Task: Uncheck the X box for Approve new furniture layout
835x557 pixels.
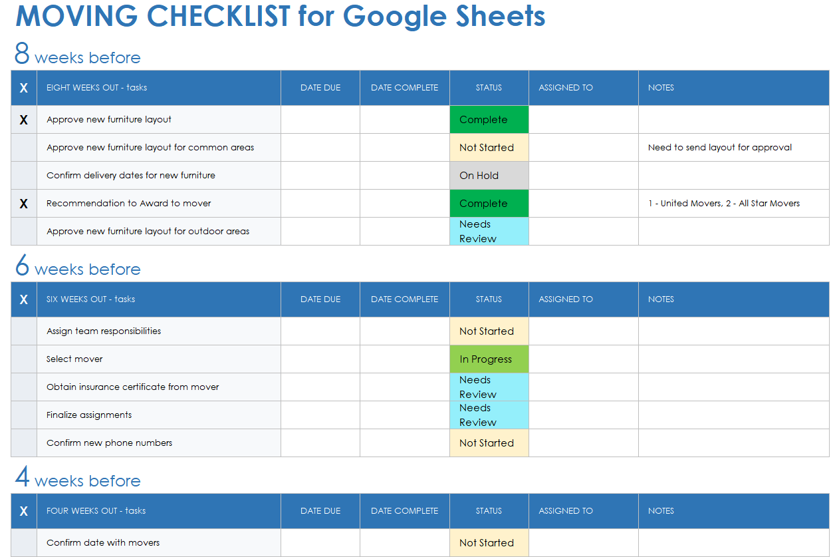Action: click(24, 120)
